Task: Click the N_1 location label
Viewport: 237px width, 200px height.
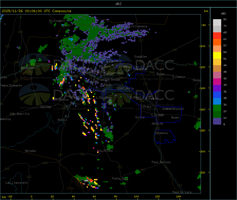Action: coord(67,116)
